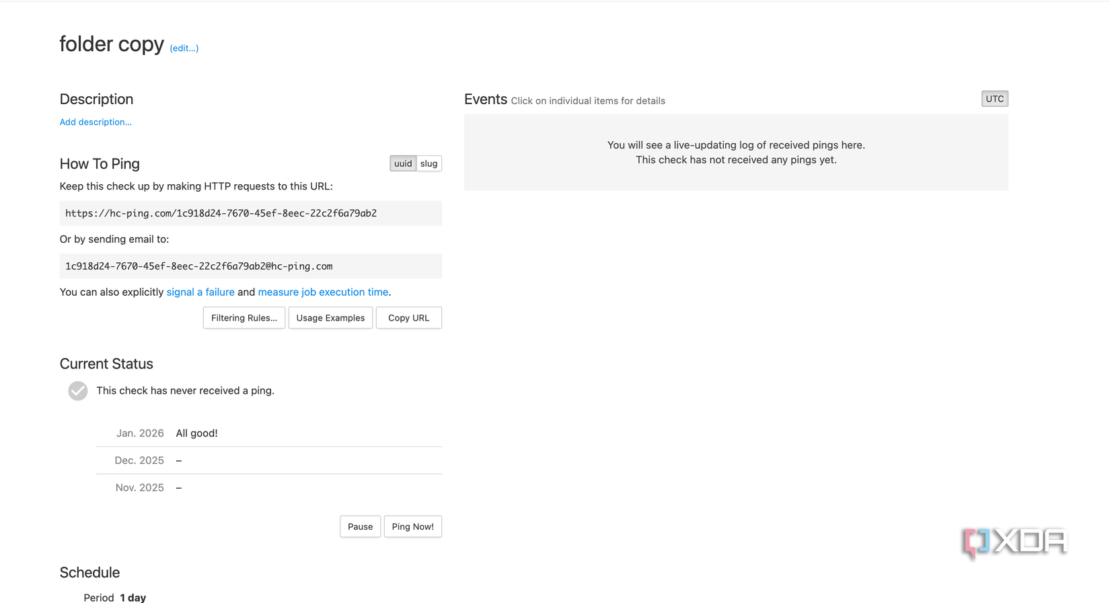Viewport: 1110px width, 603px height.
Task: Show Usage Examples
Action: (x=330, y=318)
